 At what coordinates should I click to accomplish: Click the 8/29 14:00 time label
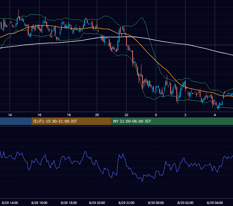(10, 203)
